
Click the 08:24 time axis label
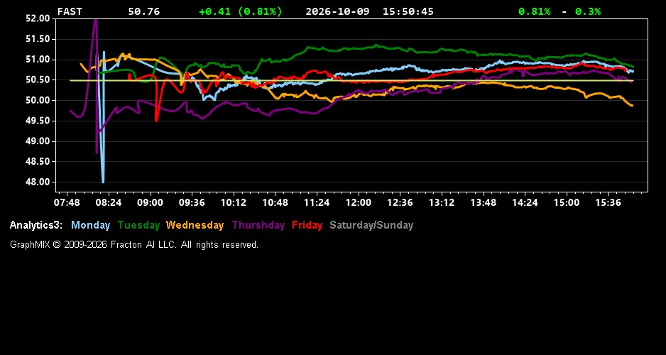pyautogui.click(x=109, y=202)
